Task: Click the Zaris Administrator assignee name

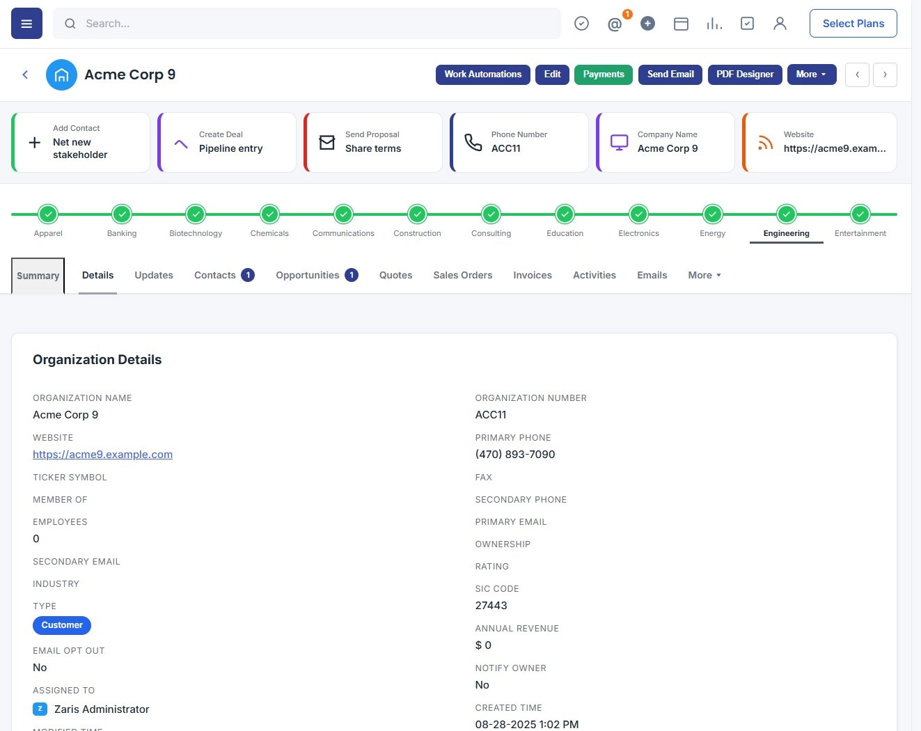Action: [102, 709]
